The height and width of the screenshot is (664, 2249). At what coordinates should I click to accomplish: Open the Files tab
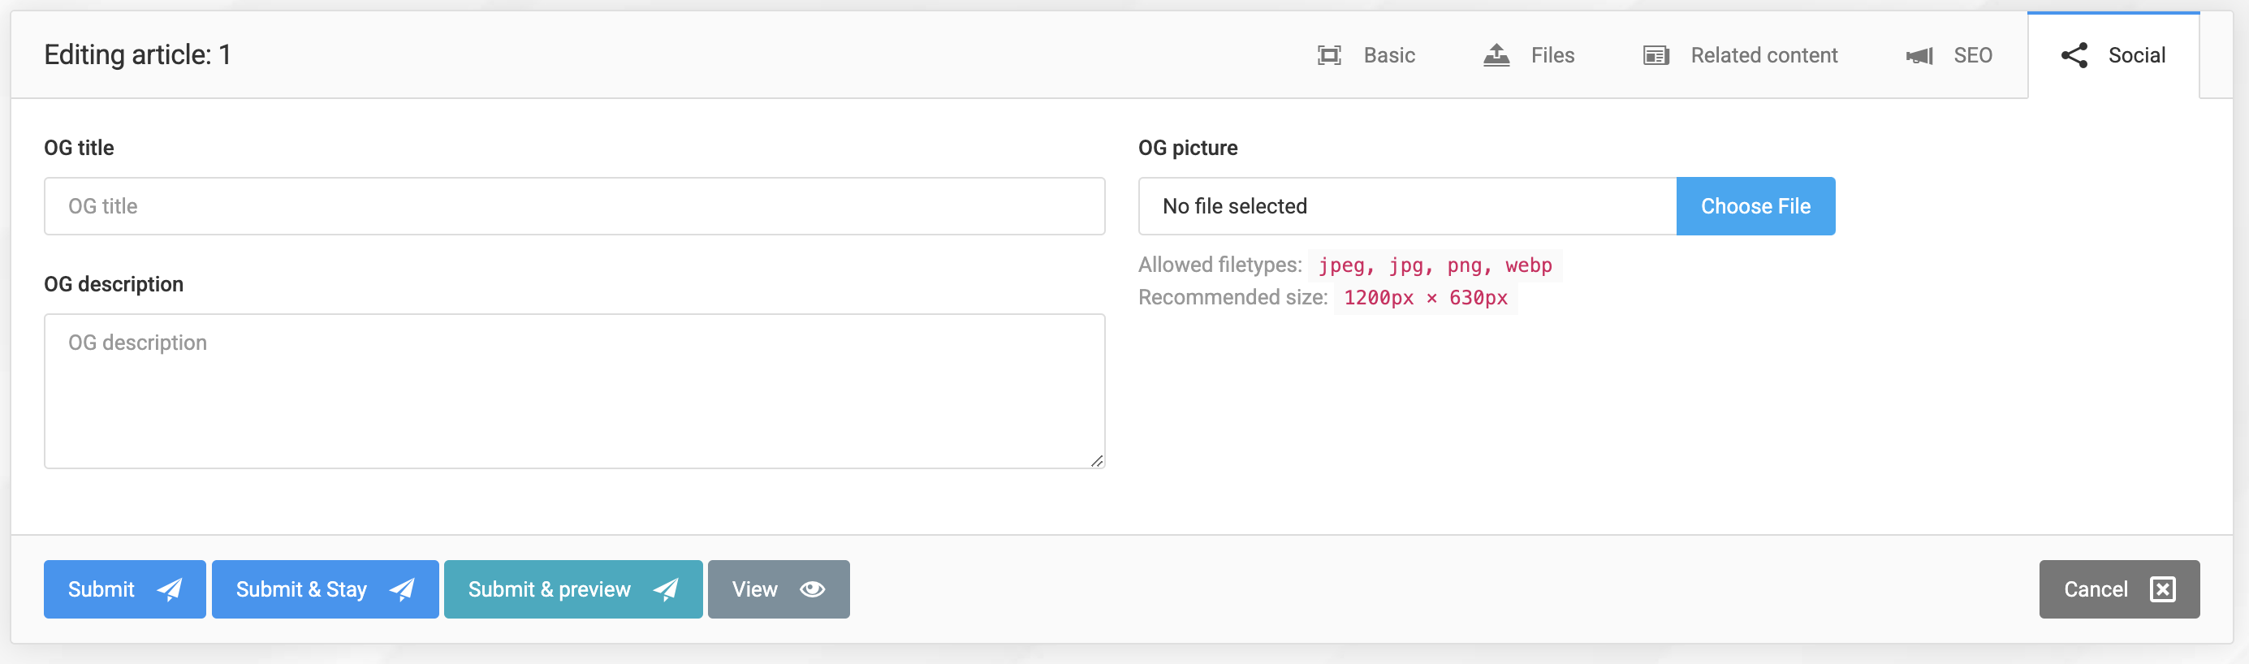pyautogui.click(x=1552, y=56)
